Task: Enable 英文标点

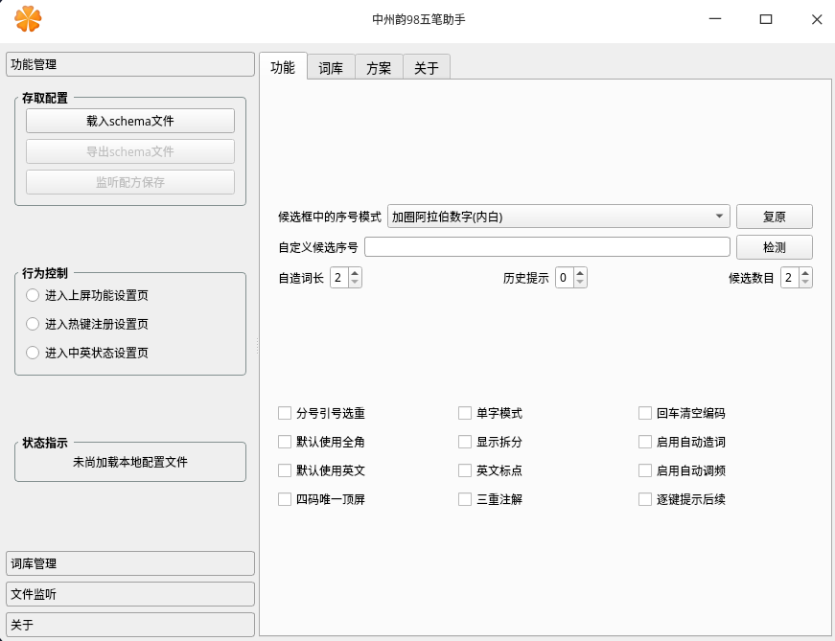Action: (465, 470)
